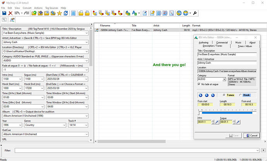
Task: Open Favorite directories via the star icon
Action: (60, 13)
